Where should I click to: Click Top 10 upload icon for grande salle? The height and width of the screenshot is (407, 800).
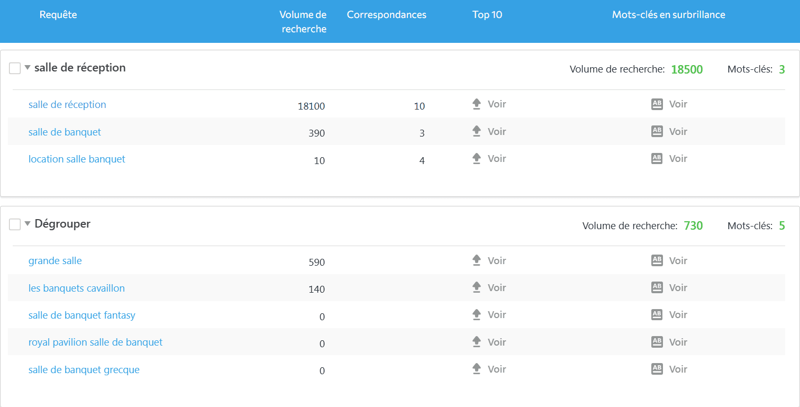pyautogui.click(x=477, y=260)
